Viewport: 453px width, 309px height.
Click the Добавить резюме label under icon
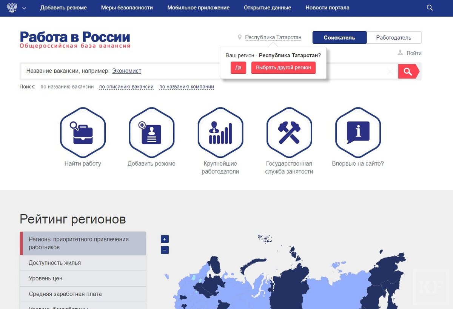[x=151, y=164]
